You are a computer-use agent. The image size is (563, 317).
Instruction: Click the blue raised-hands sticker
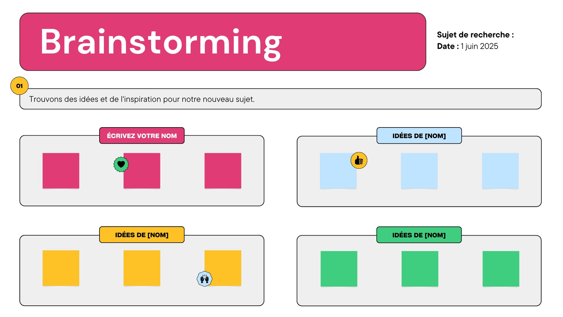point(204,279)
